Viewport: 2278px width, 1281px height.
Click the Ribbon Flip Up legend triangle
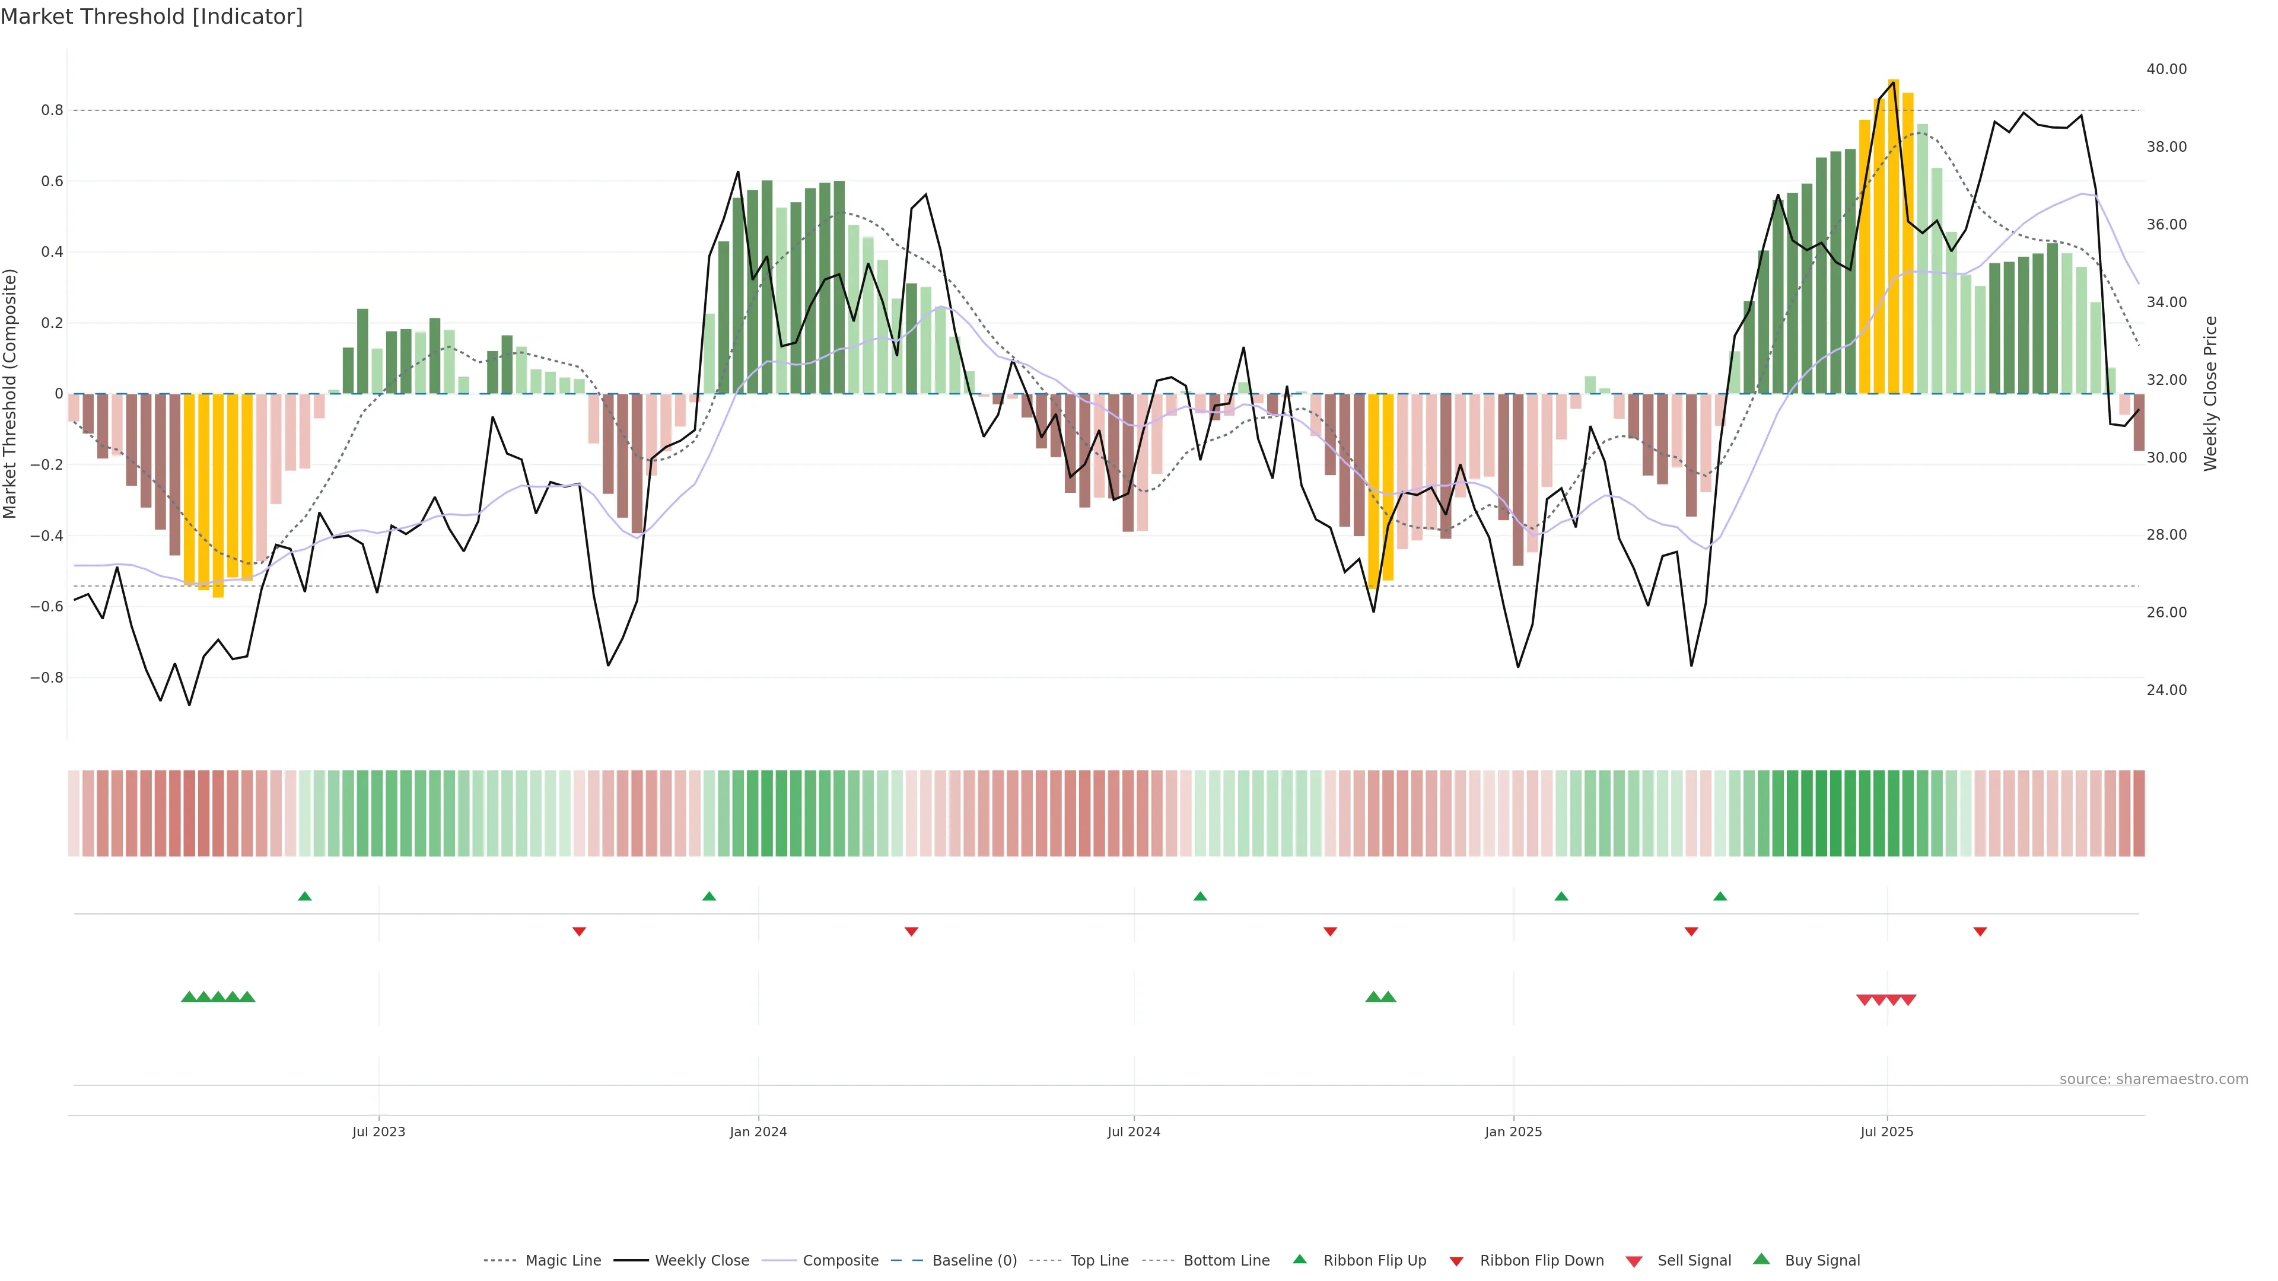1299,1259
